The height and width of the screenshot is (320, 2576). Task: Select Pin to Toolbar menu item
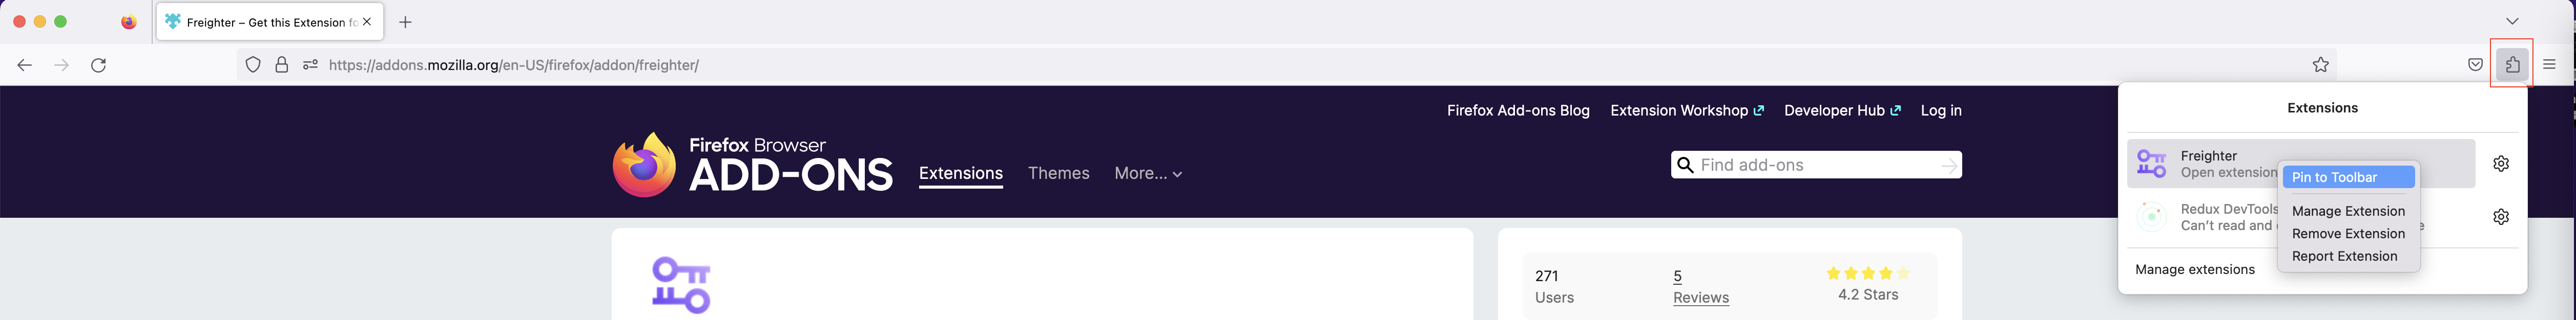(x=2348, y=177)
